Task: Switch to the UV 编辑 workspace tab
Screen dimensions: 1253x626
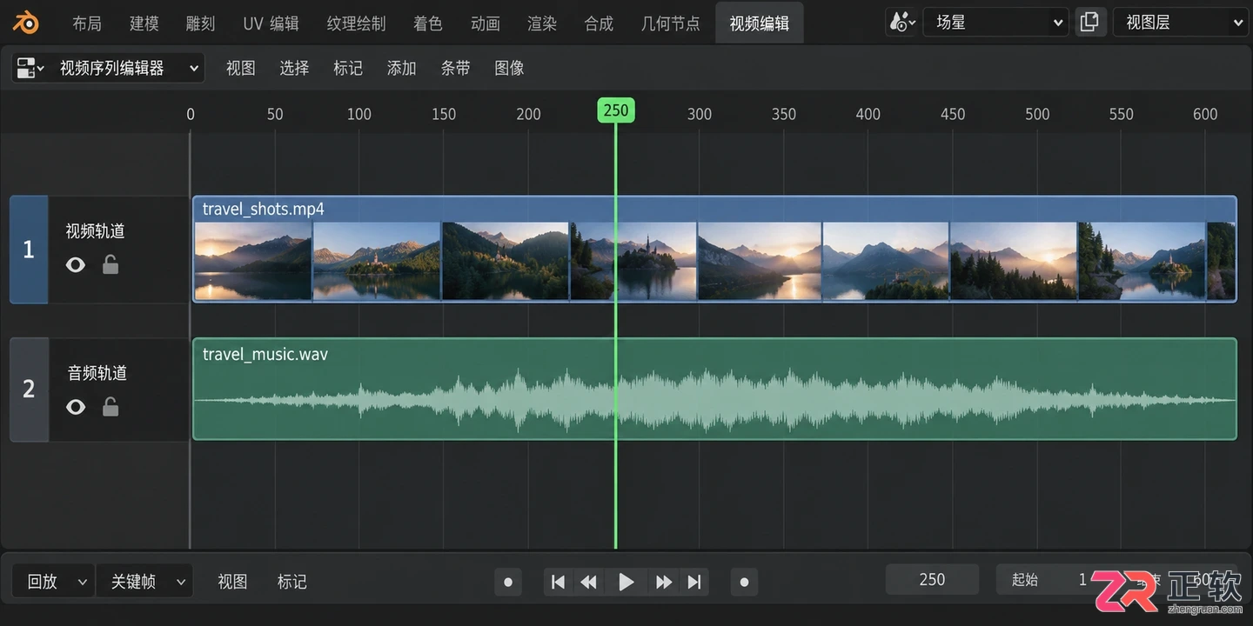Action: pyautogui.click(x=271, y=23)
